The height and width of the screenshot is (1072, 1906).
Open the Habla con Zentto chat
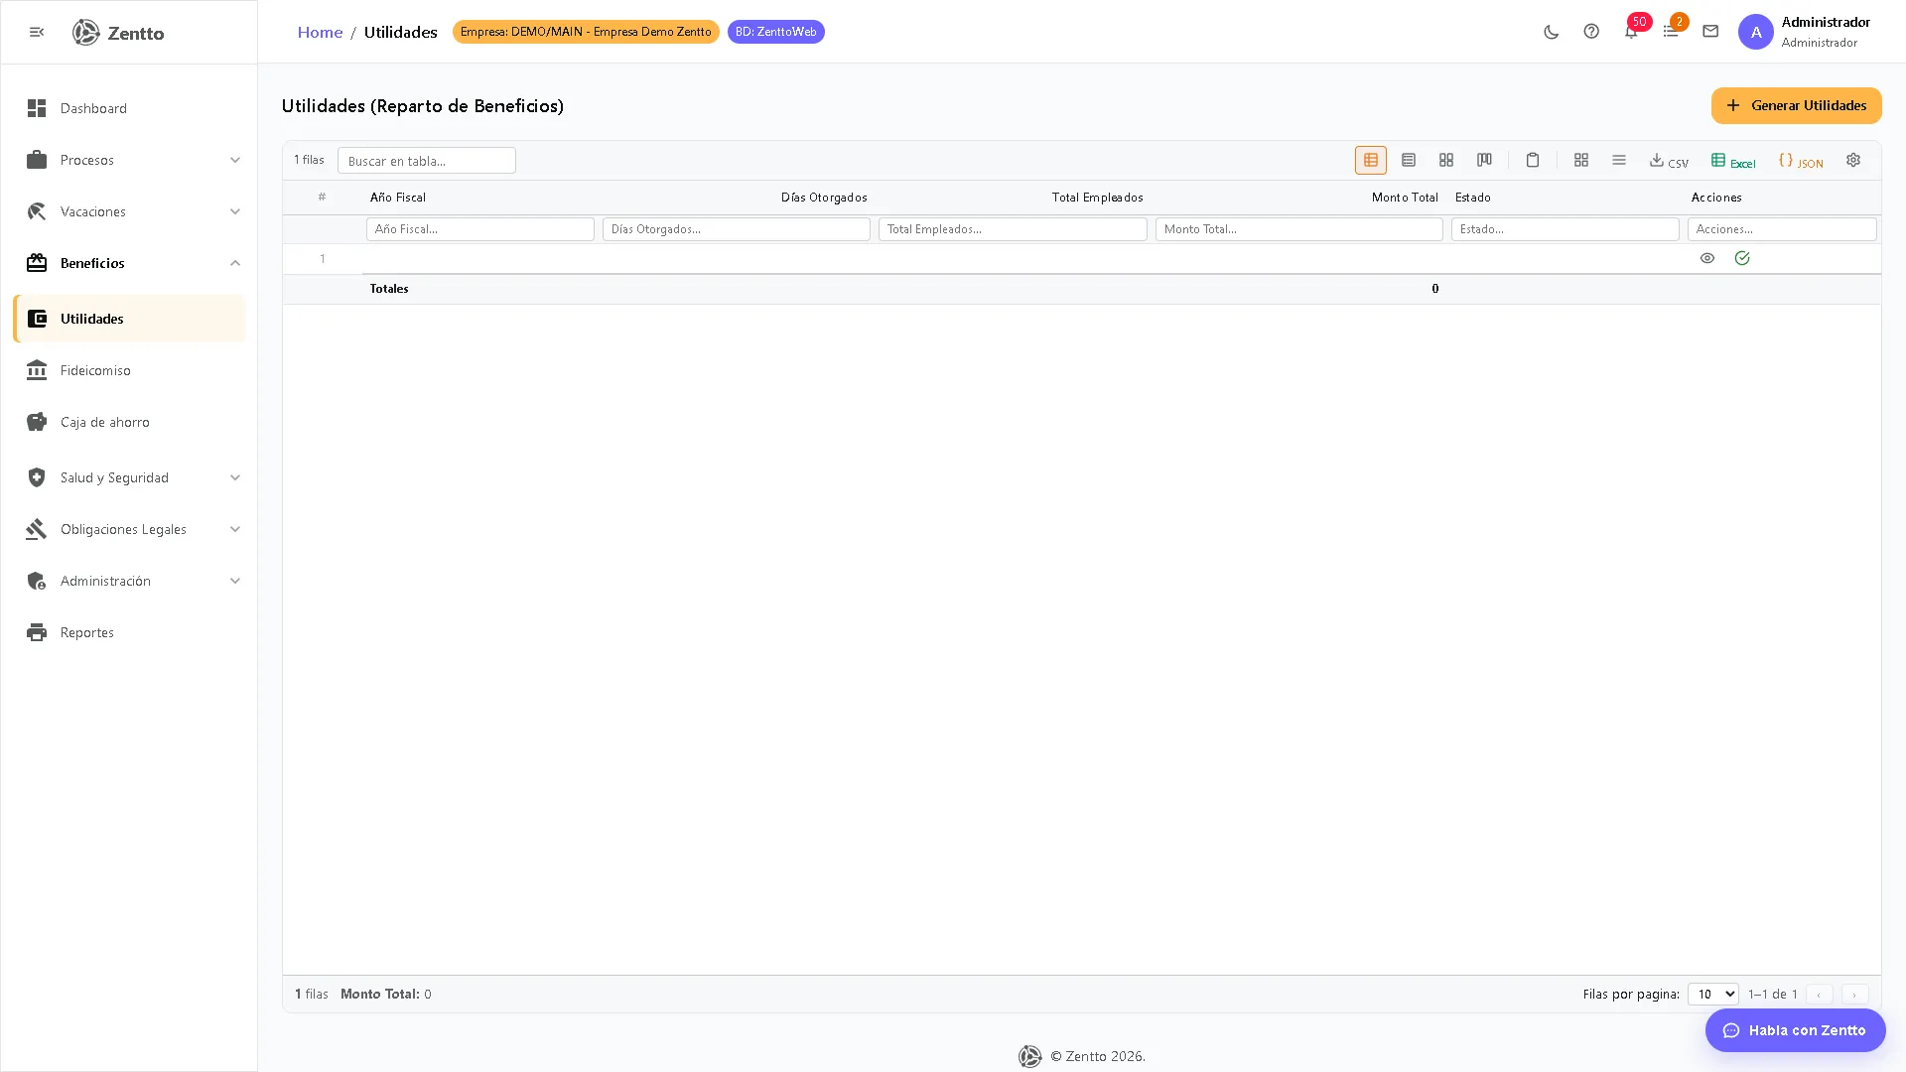(x=1795, y=1030)
